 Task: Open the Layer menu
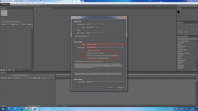(x=17, y=3)
